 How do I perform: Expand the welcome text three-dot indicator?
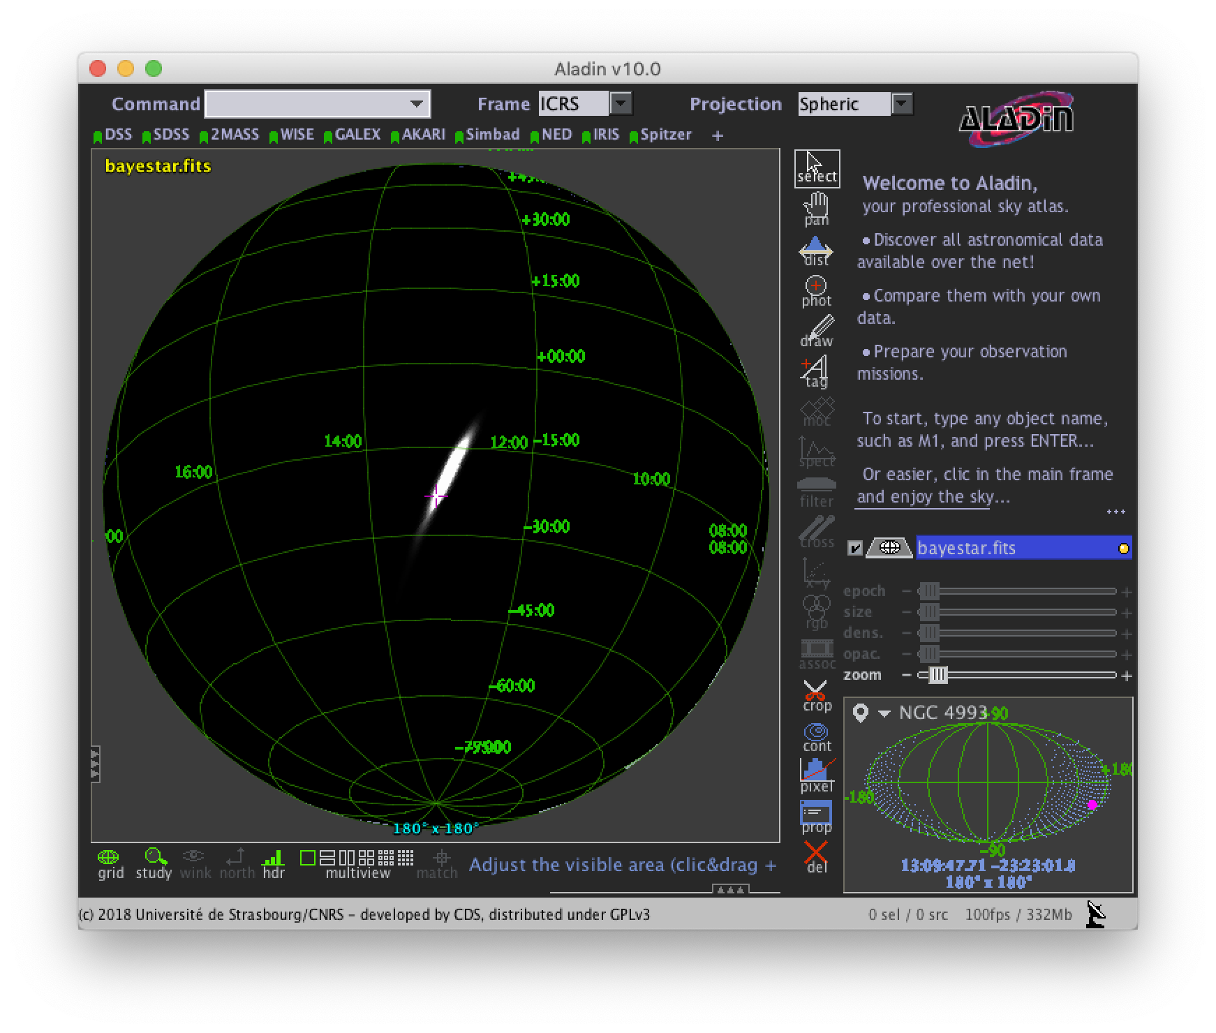pos(1115,512)
